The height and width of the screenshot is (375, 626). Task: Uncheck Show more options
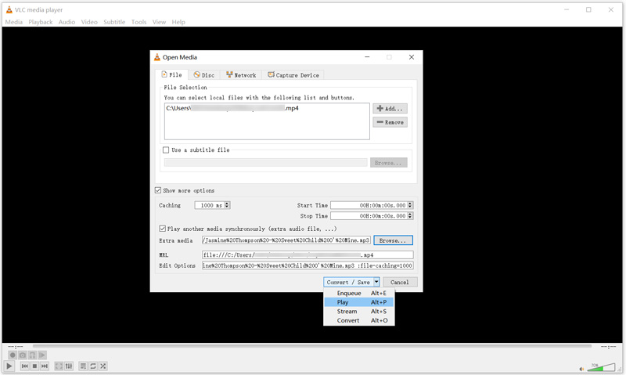pos(158,190)
